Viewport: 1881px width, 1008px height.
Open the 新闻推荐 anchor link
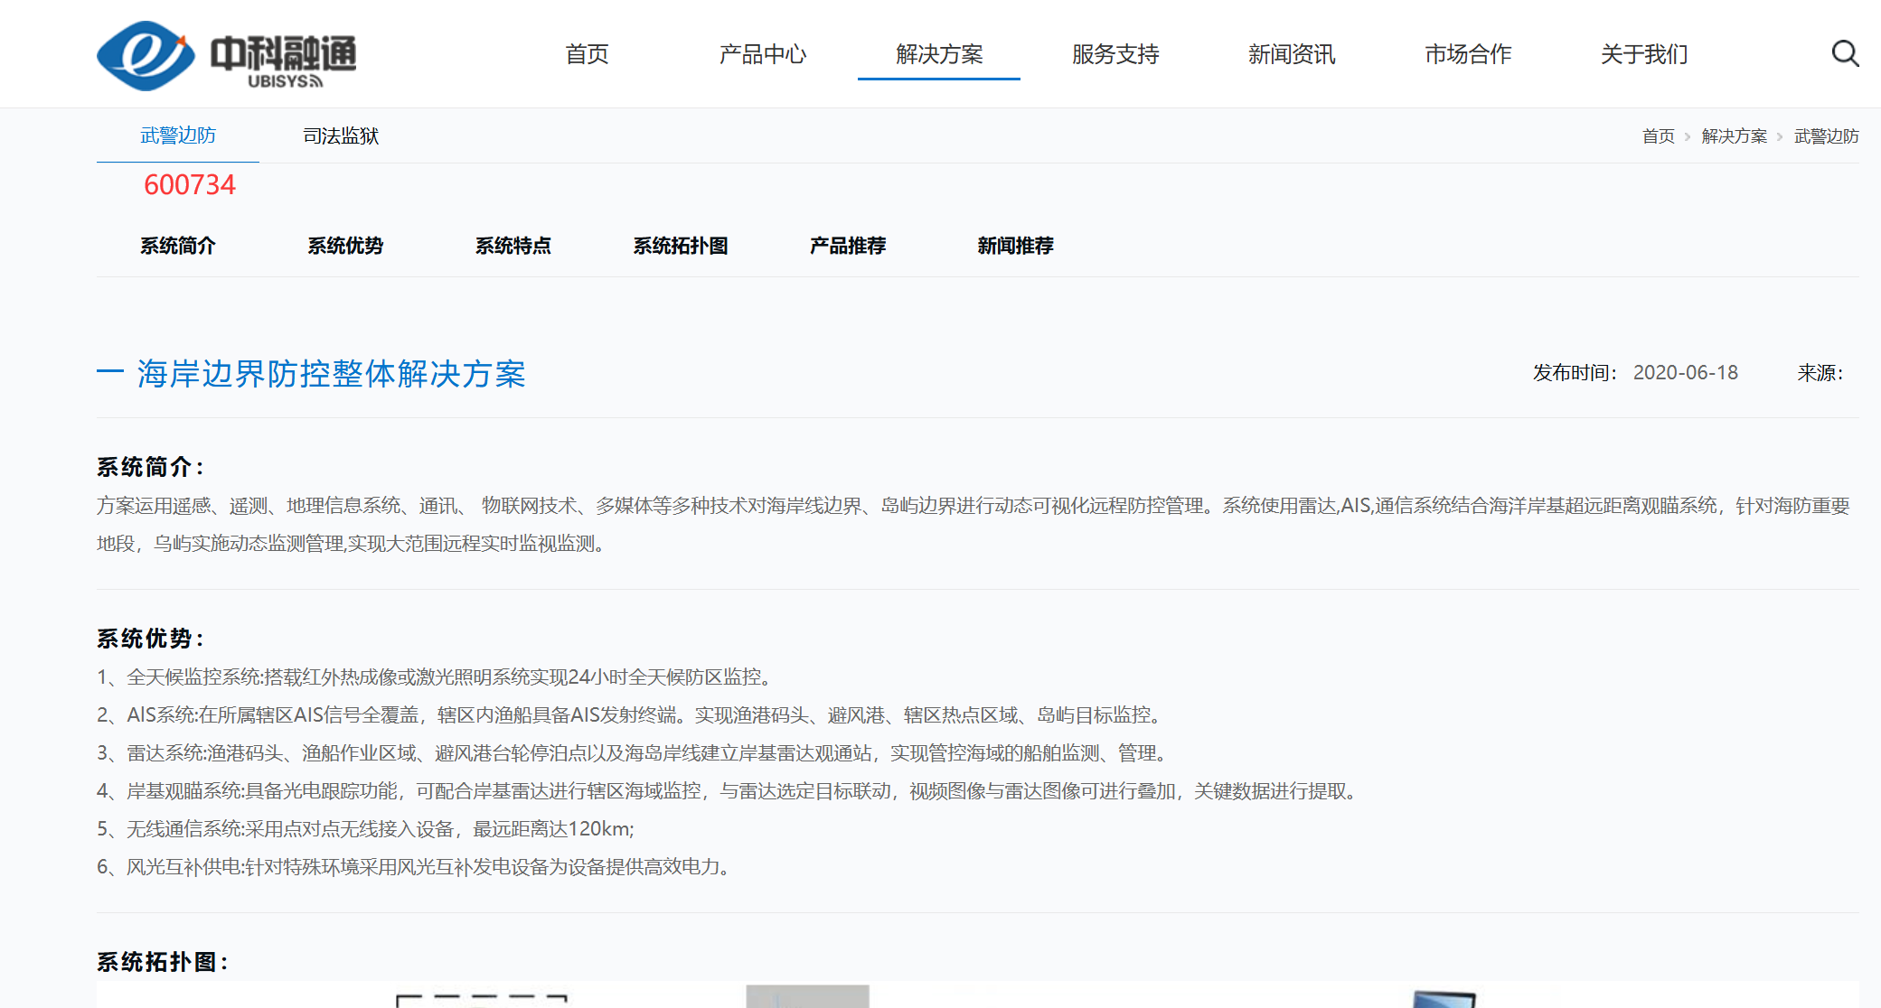point(1014,246)
